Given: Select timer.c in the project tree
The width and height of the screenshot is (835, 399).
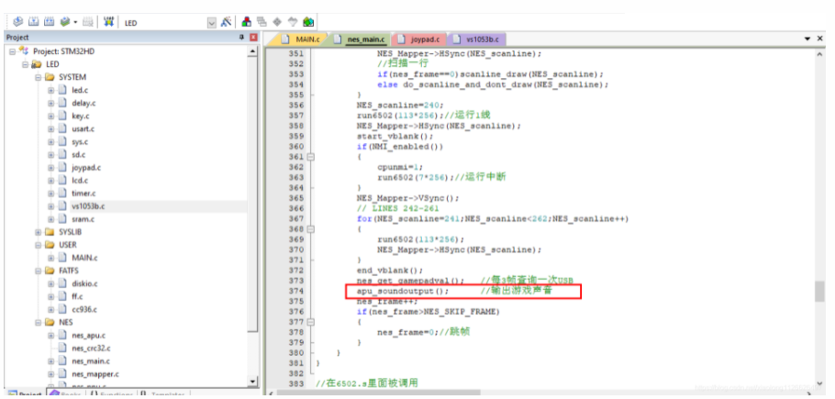Looking at the screenshot, I should (x=83, y=194).
